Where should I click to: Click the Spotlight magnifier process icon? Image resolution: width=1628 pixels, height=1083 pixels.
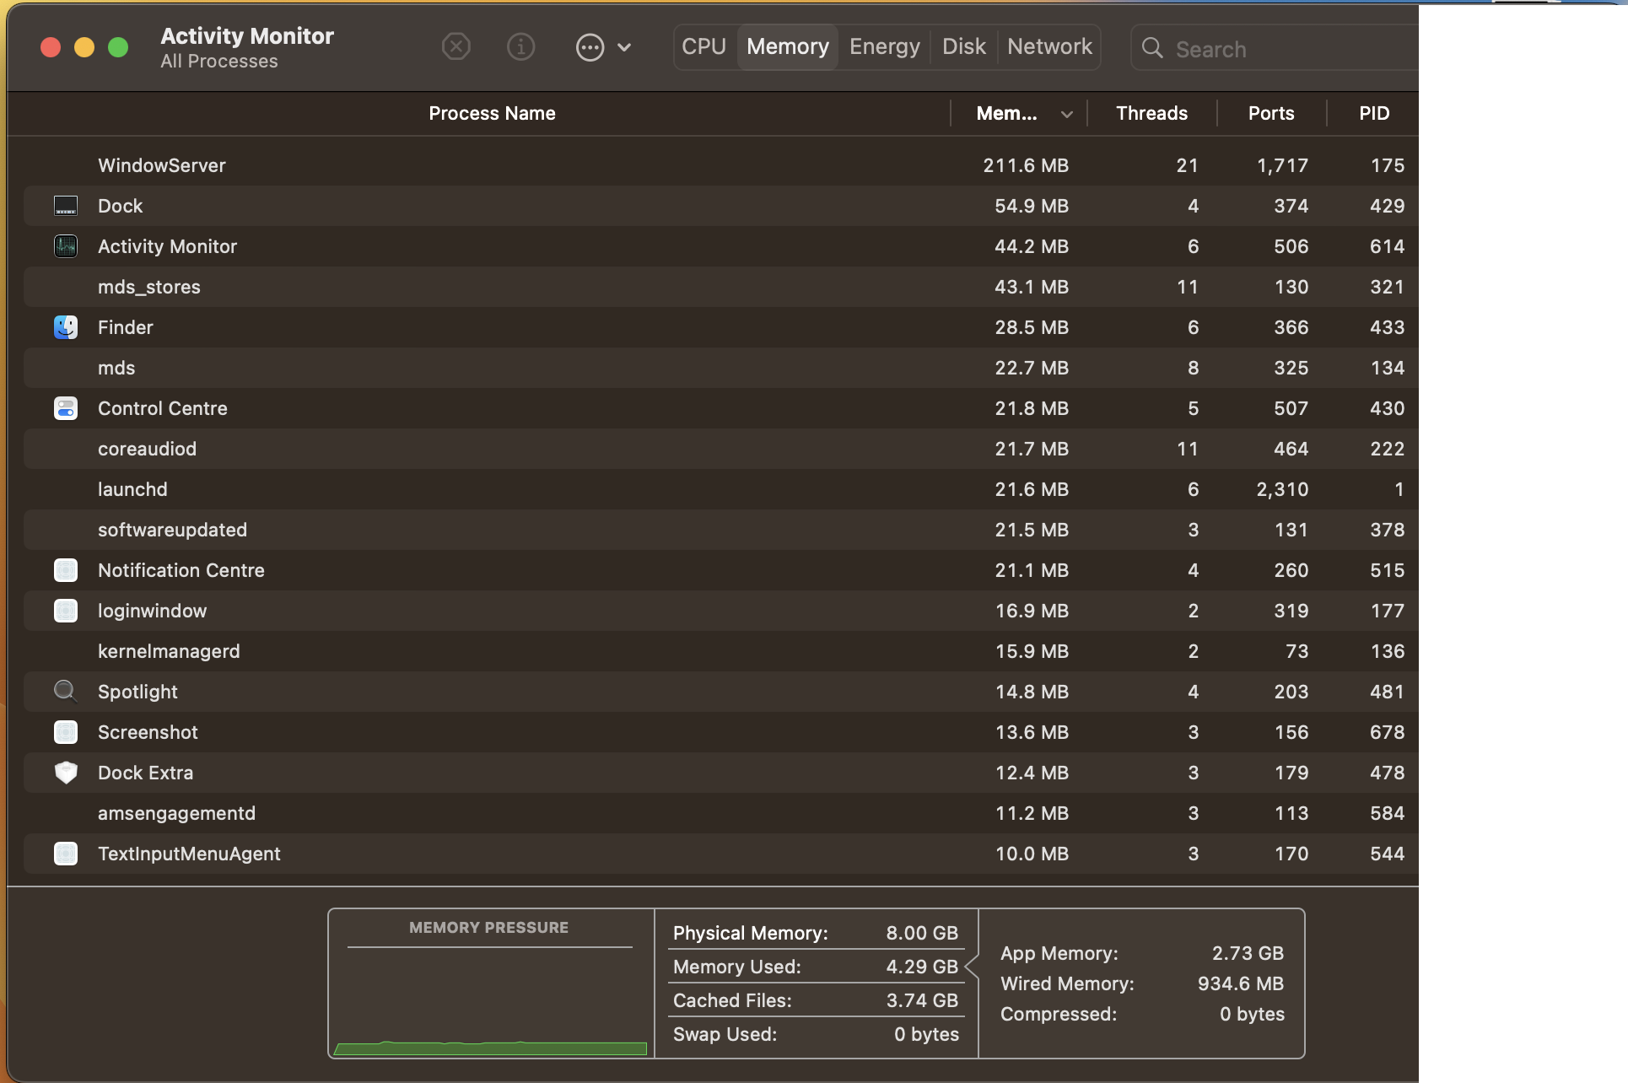[x=66, y=692]
